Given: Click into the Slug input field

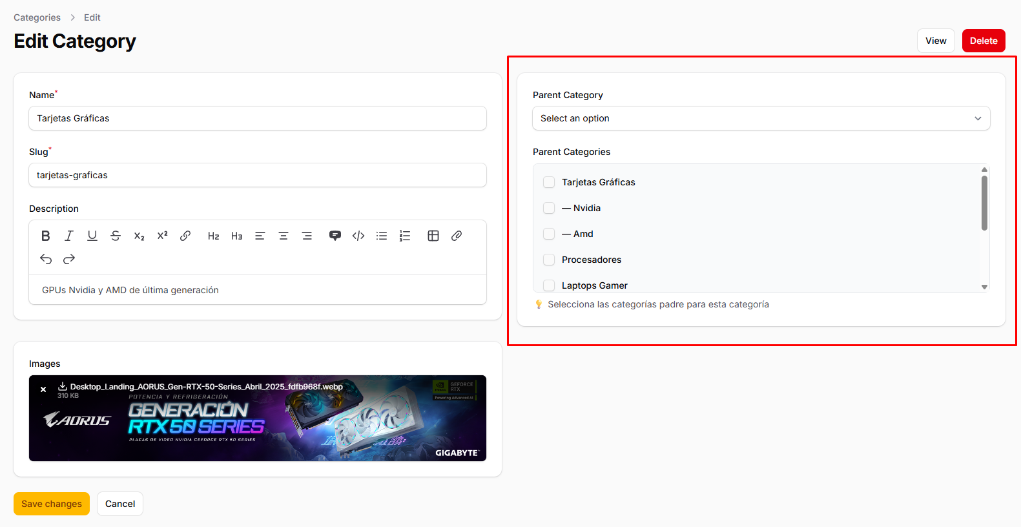Looking at the screenshot, I should (258, 175).
